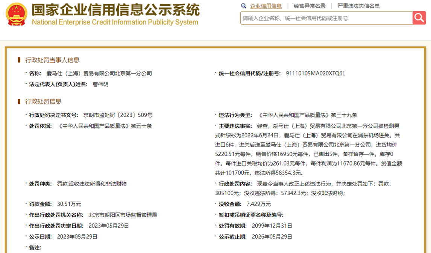Click the 暂扣或吊销证照名称及编号 label
Screen dimensions: 431x253
(251, 215)
